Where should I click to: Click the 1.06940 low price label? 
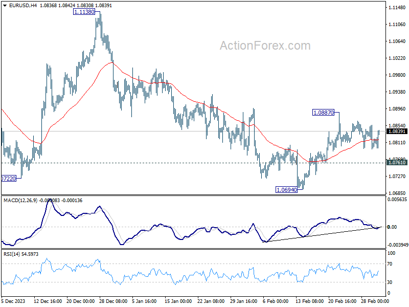coord(286,190)
